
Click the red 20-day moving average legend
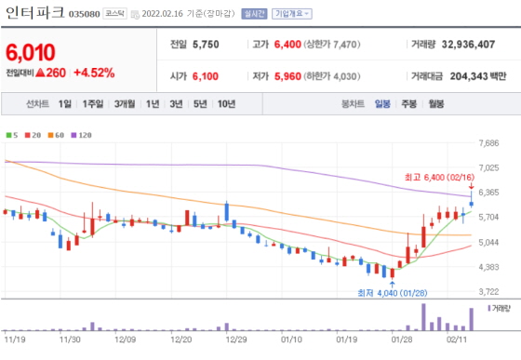(x=33, y=135)
